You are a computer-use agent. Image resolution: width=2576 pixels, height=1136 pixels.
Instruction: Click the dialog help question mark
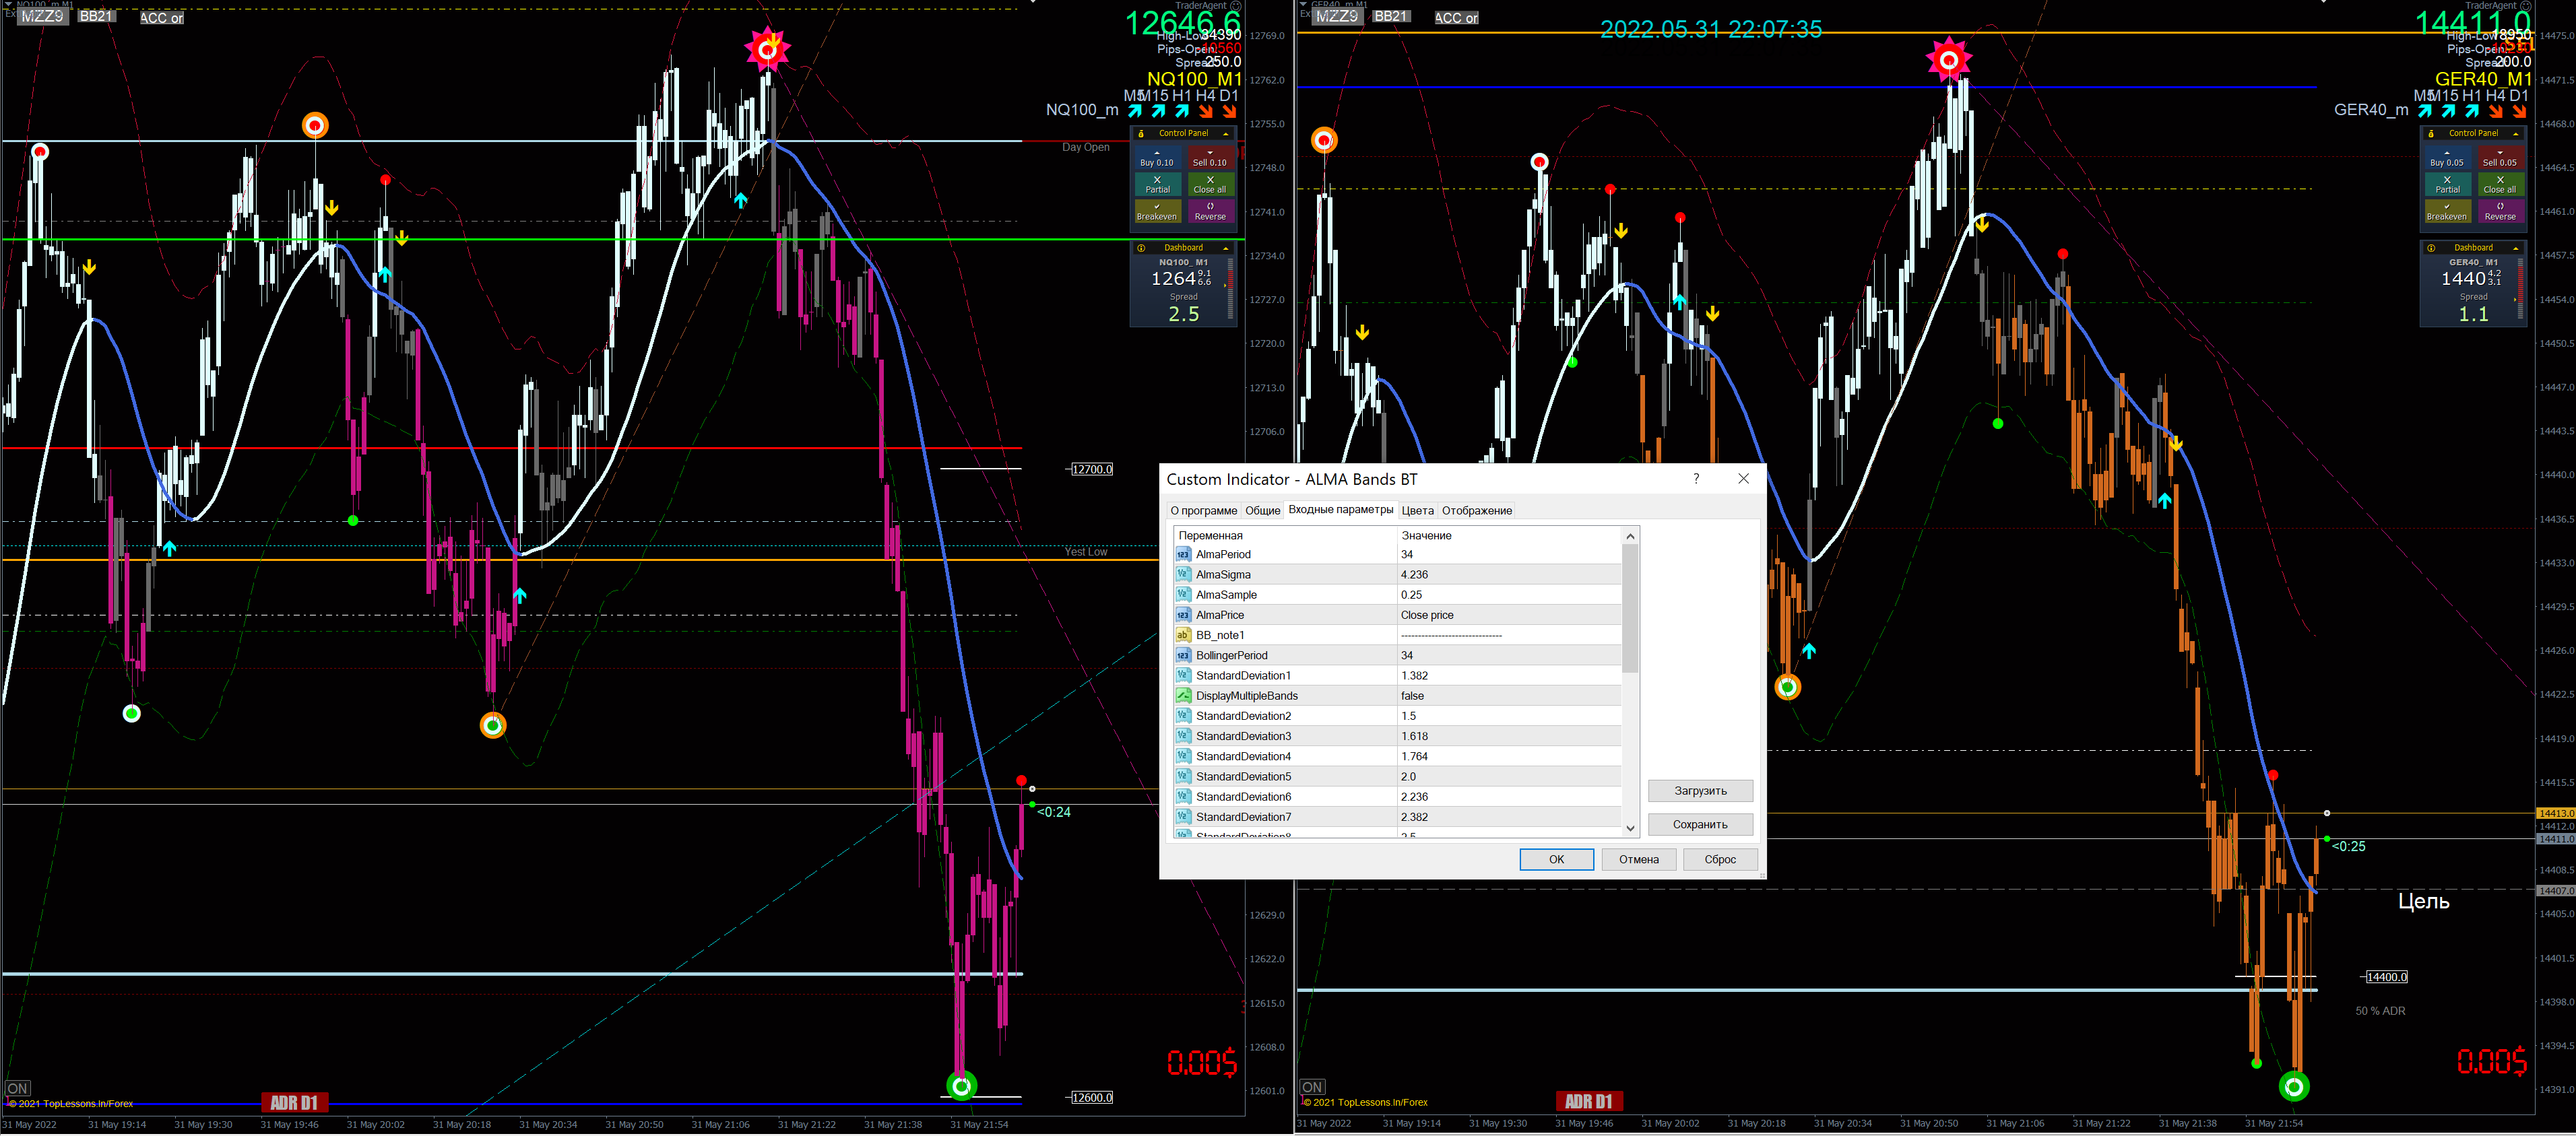[1696, 479]
